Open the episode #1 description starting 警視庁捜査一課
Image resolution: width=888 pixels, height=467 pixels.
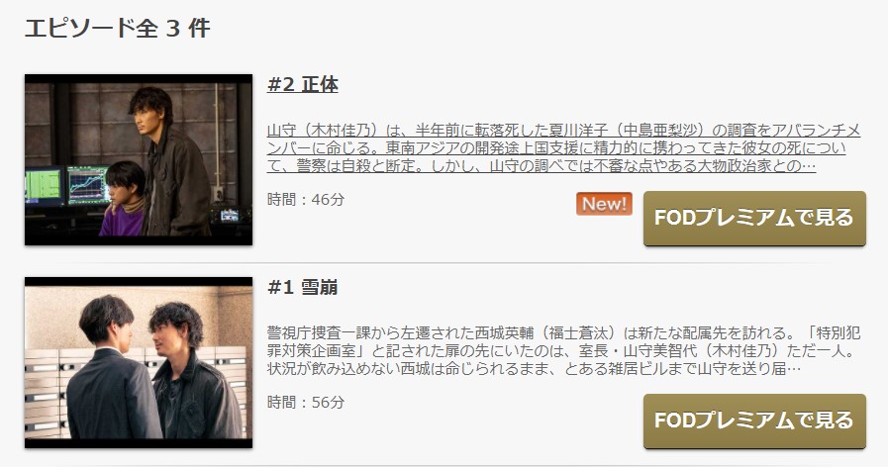tap(563, 351)
